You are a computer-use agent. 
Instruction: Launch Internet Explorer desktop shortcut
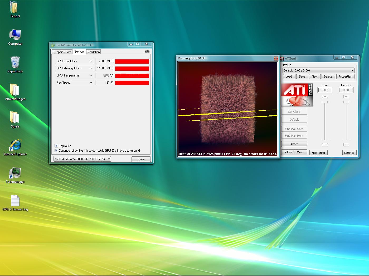[15, 145]
